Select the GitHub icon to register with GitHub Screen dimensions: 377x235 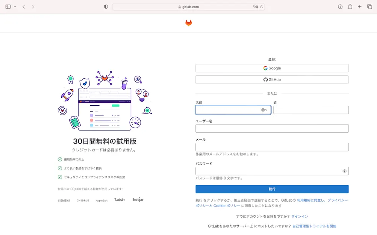(x=266, y=79)
